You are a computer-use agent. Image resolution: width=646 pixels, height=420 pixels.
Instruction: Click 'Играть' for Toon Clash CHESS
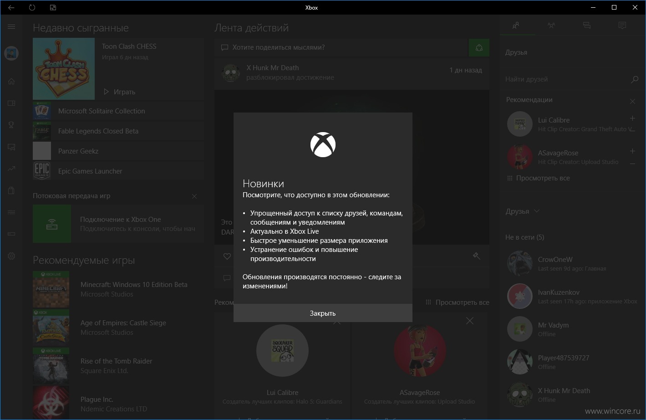point(119,92)
